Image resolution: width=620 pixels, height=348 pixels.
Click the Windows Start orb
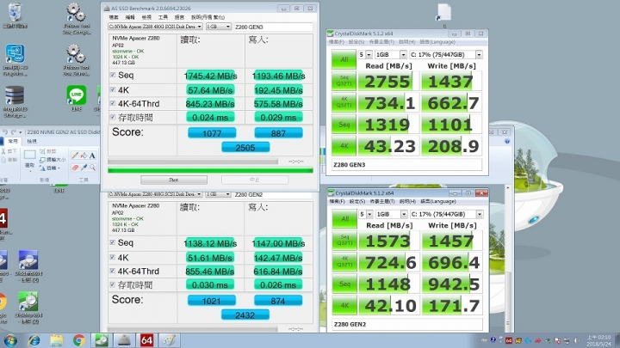(10, 340)
